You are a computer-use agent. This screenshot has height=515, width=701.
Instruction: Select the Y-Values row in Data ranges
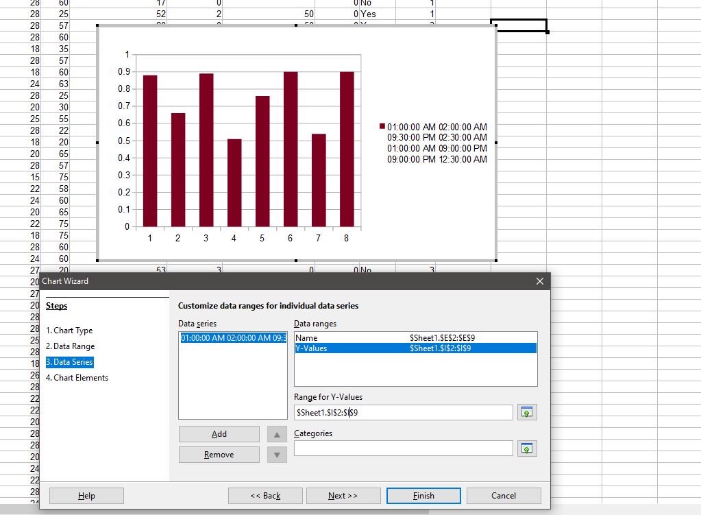pos(415,348)
